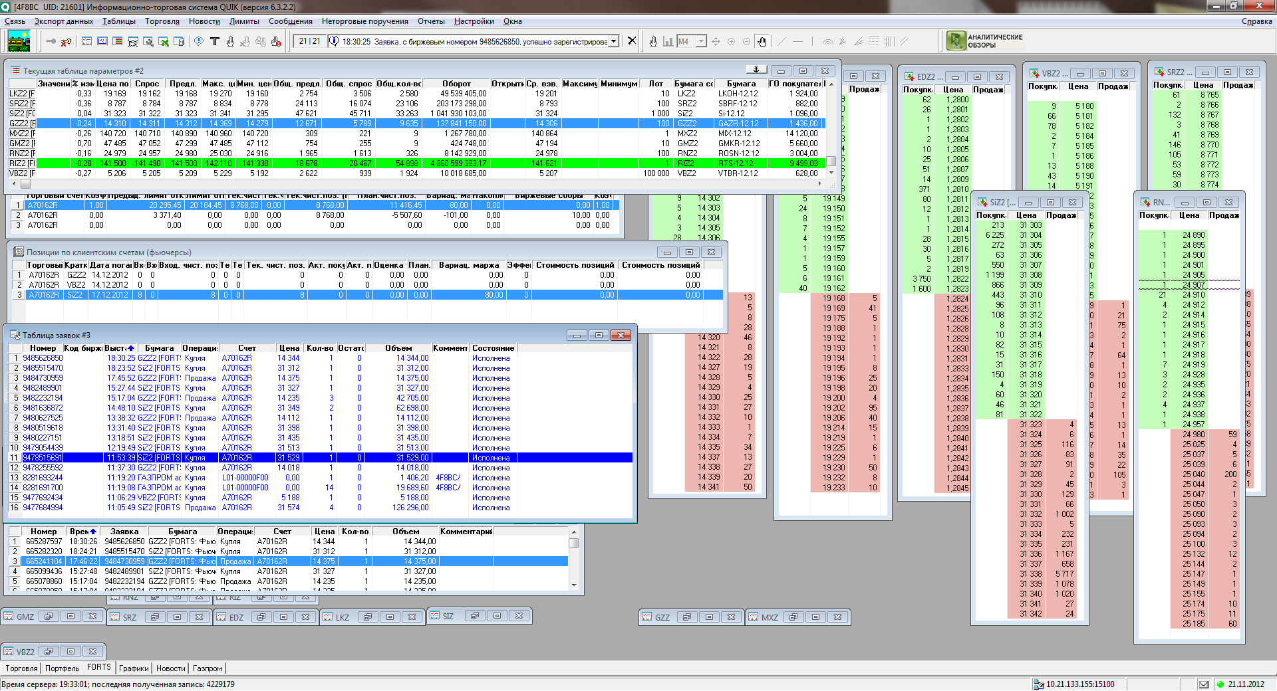Dismiss message bar with the X icon
1277x691 pixels.
(x=632, y=41)
